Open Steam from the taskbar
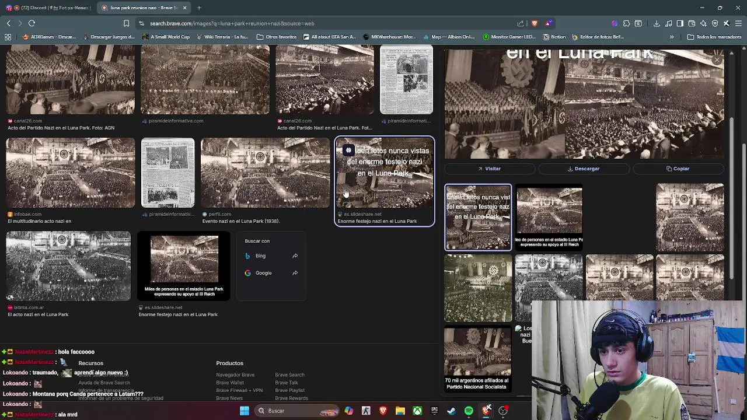 tap(451, 411)
